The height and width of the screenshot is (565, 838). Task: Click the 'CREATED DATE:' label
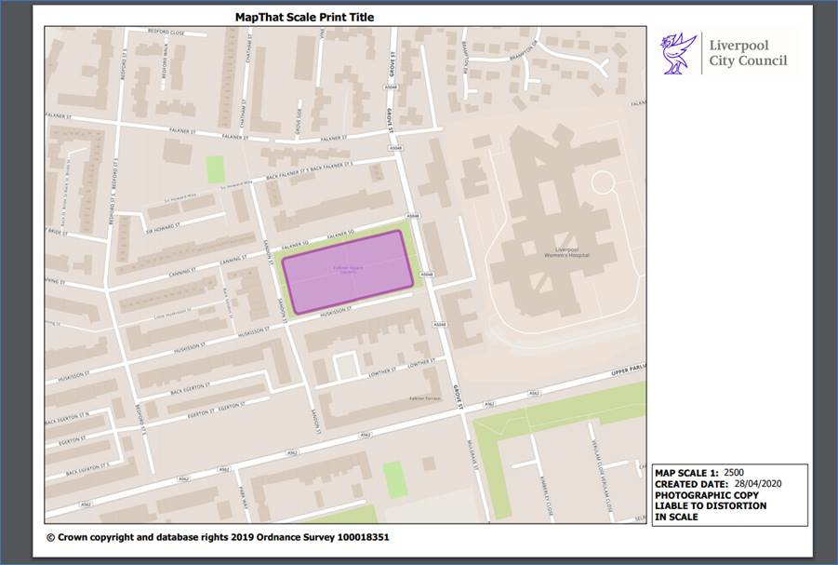tap(692, 484)
